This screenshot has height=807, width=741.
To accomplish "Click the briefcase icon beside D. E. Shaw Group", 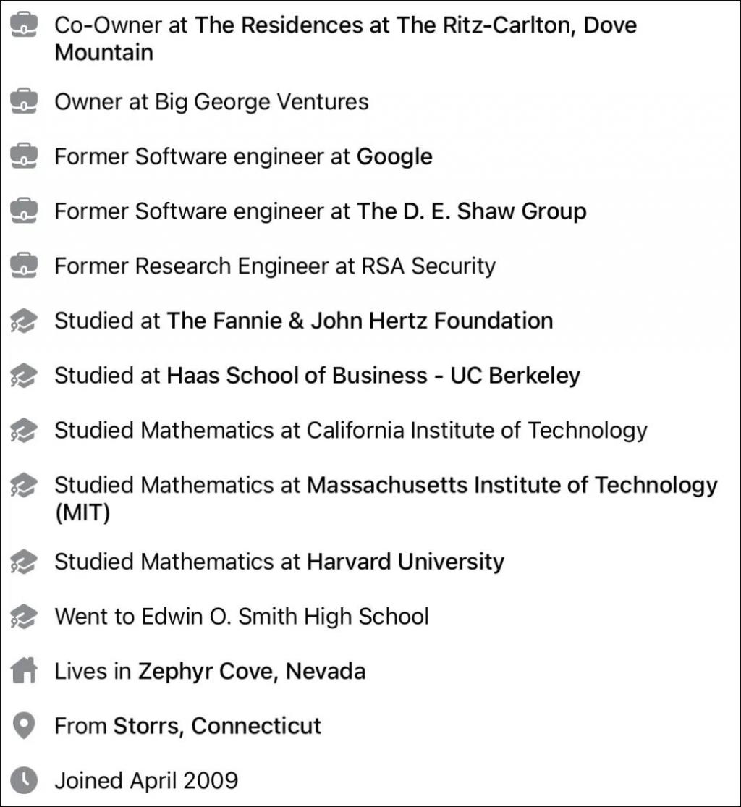I will [24, 211].
